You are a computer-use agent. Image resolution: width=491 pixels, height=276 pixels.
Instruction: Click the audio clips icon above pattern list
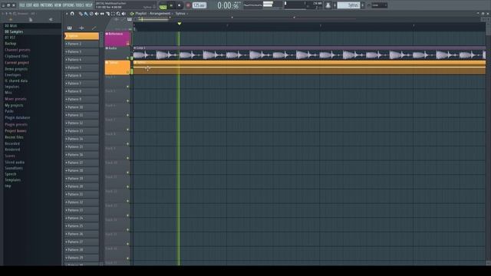(81, 28)
